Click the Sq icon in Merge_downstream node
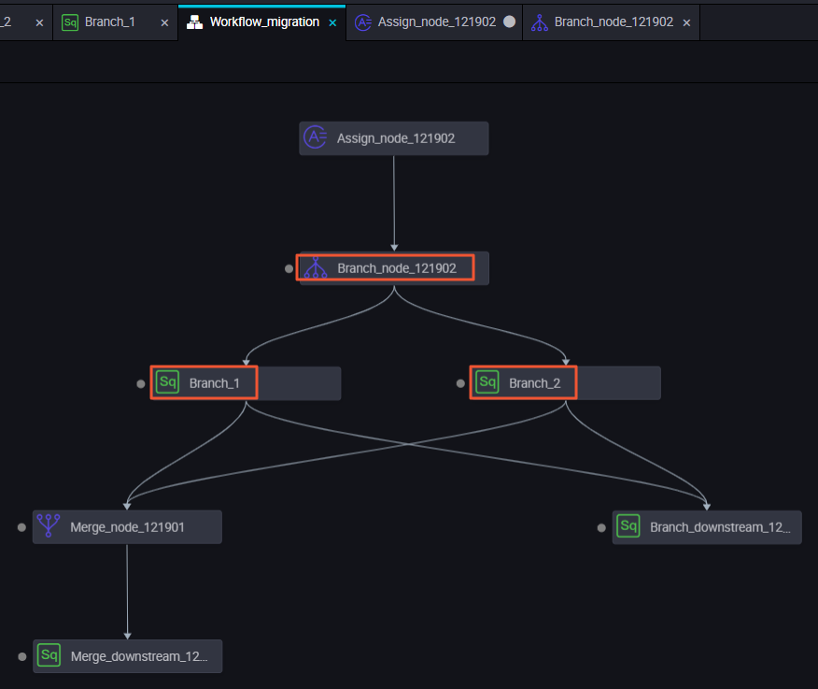This screenshot has width=818, height=689. click(x=49, y=655)
